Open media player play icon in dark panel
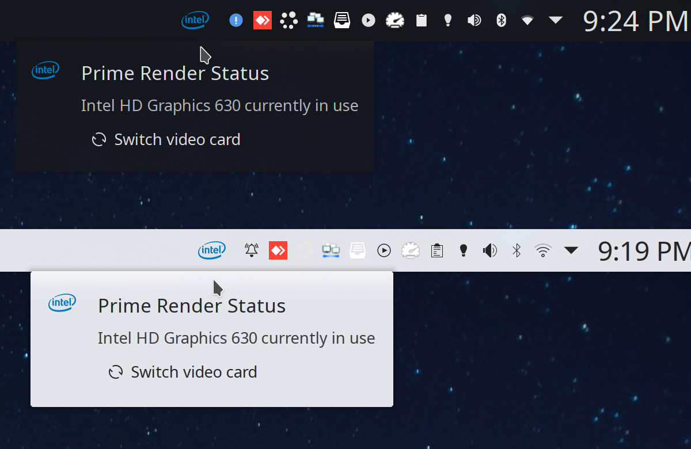The height and width of the screenshot is (449, 691). point(369,21)
